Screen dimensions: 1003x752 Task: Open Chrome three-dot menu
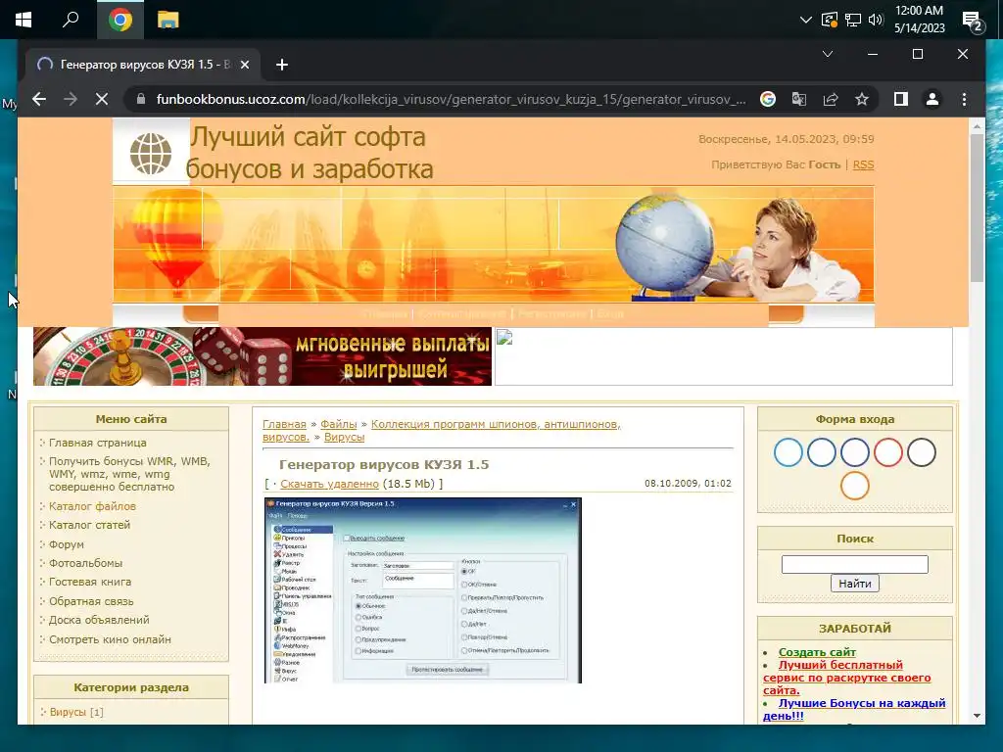click(964, 99)
